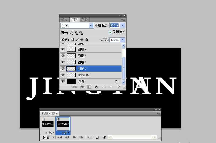Open the tween frames dialog

coord(89,137)
